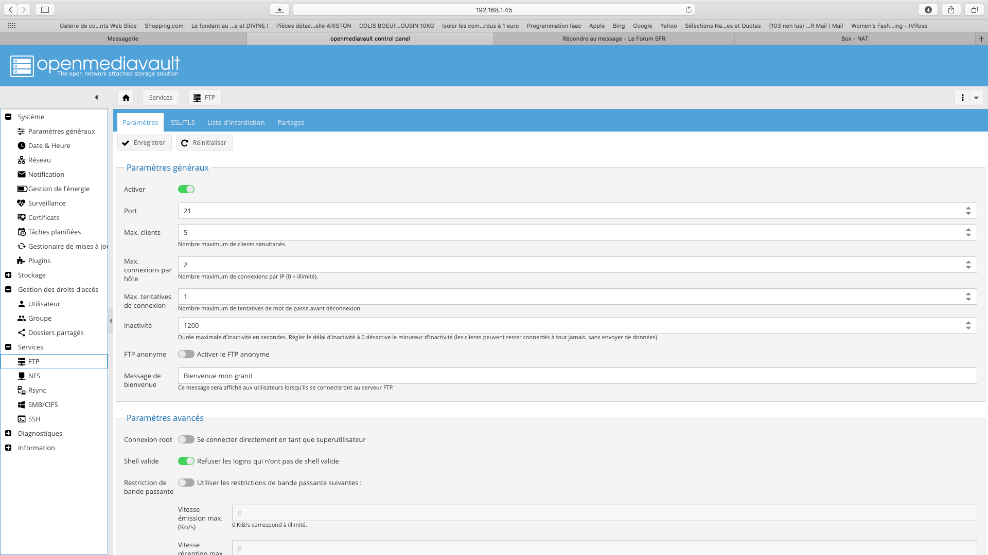Expand the Diagnostiques tree node
988x555 pixels.
(8, 434)
